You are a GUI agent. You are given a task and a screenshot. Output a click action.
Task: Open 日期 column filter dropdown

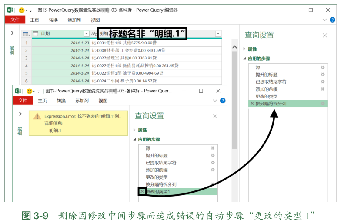pyautogui.click(x=86, y=34)
